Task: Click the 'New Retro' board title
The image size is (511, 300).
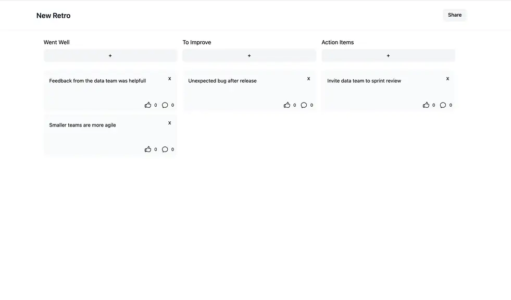Action: pos(54,16)
